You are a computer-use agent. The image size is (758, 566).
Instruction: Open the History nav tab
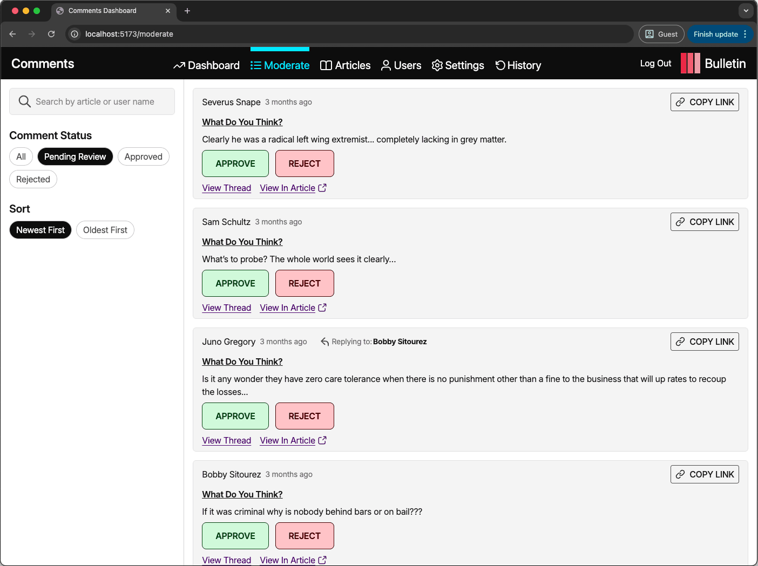(518, 65)
